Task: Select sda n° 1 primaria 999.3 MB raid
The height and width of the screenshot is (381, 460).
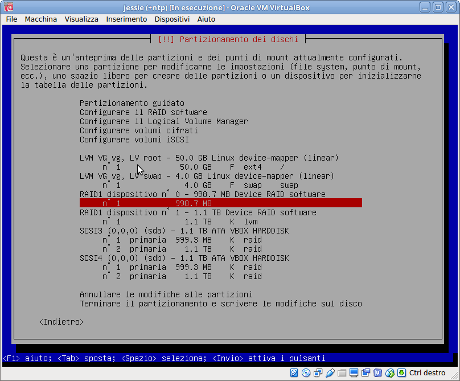Action: [x=182, y=240]
